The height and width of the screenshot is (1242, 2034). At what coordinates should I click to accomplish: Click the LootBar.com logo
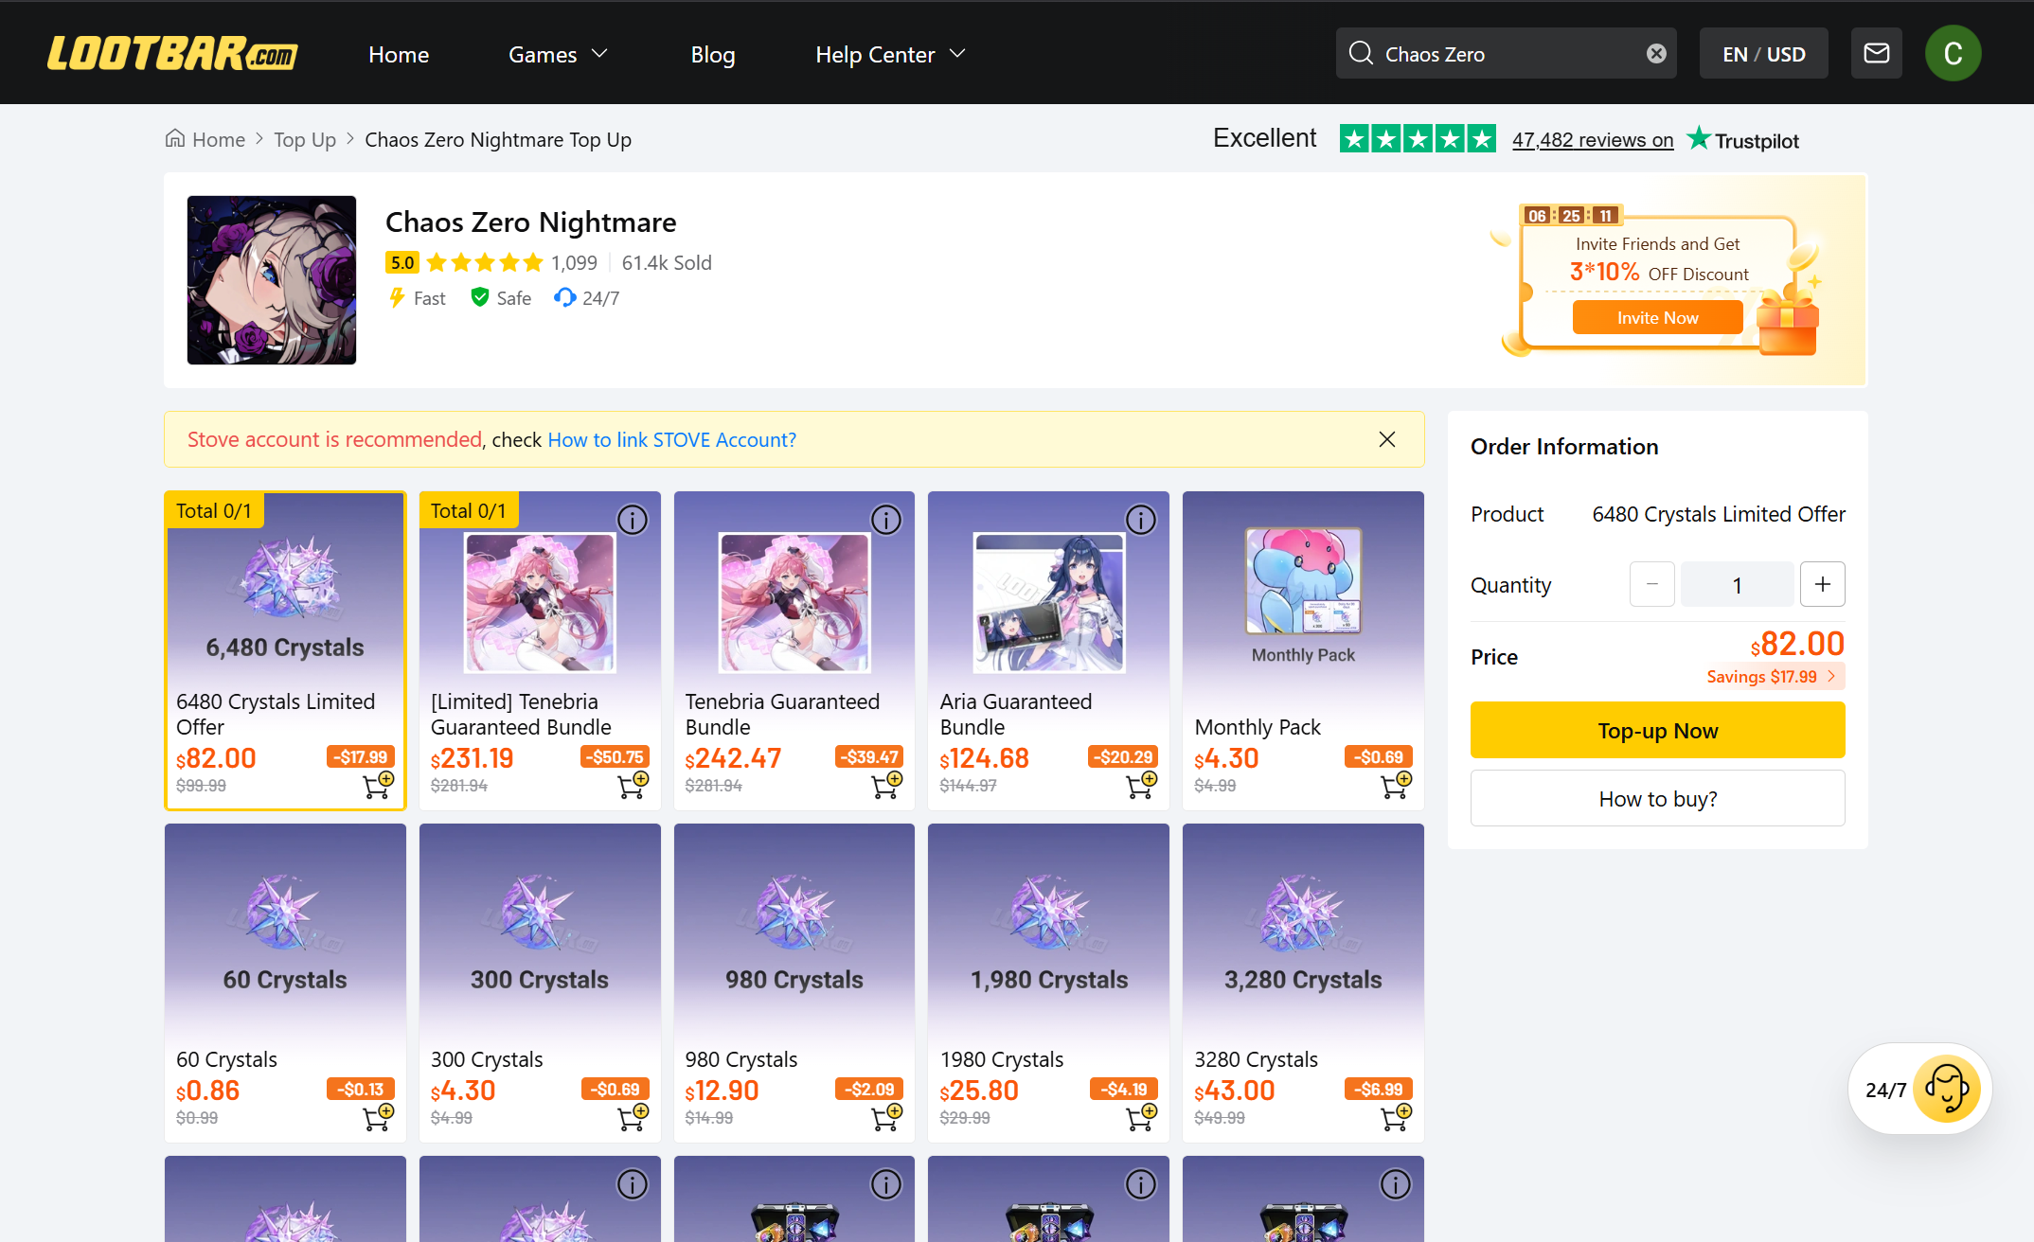172,53
